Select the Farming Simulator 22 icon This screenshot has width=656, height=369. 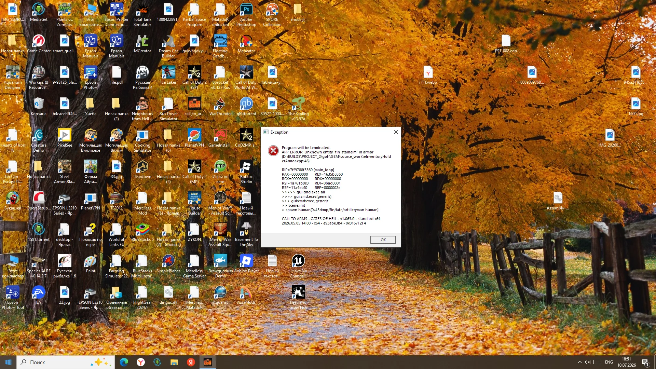(117, 266)
